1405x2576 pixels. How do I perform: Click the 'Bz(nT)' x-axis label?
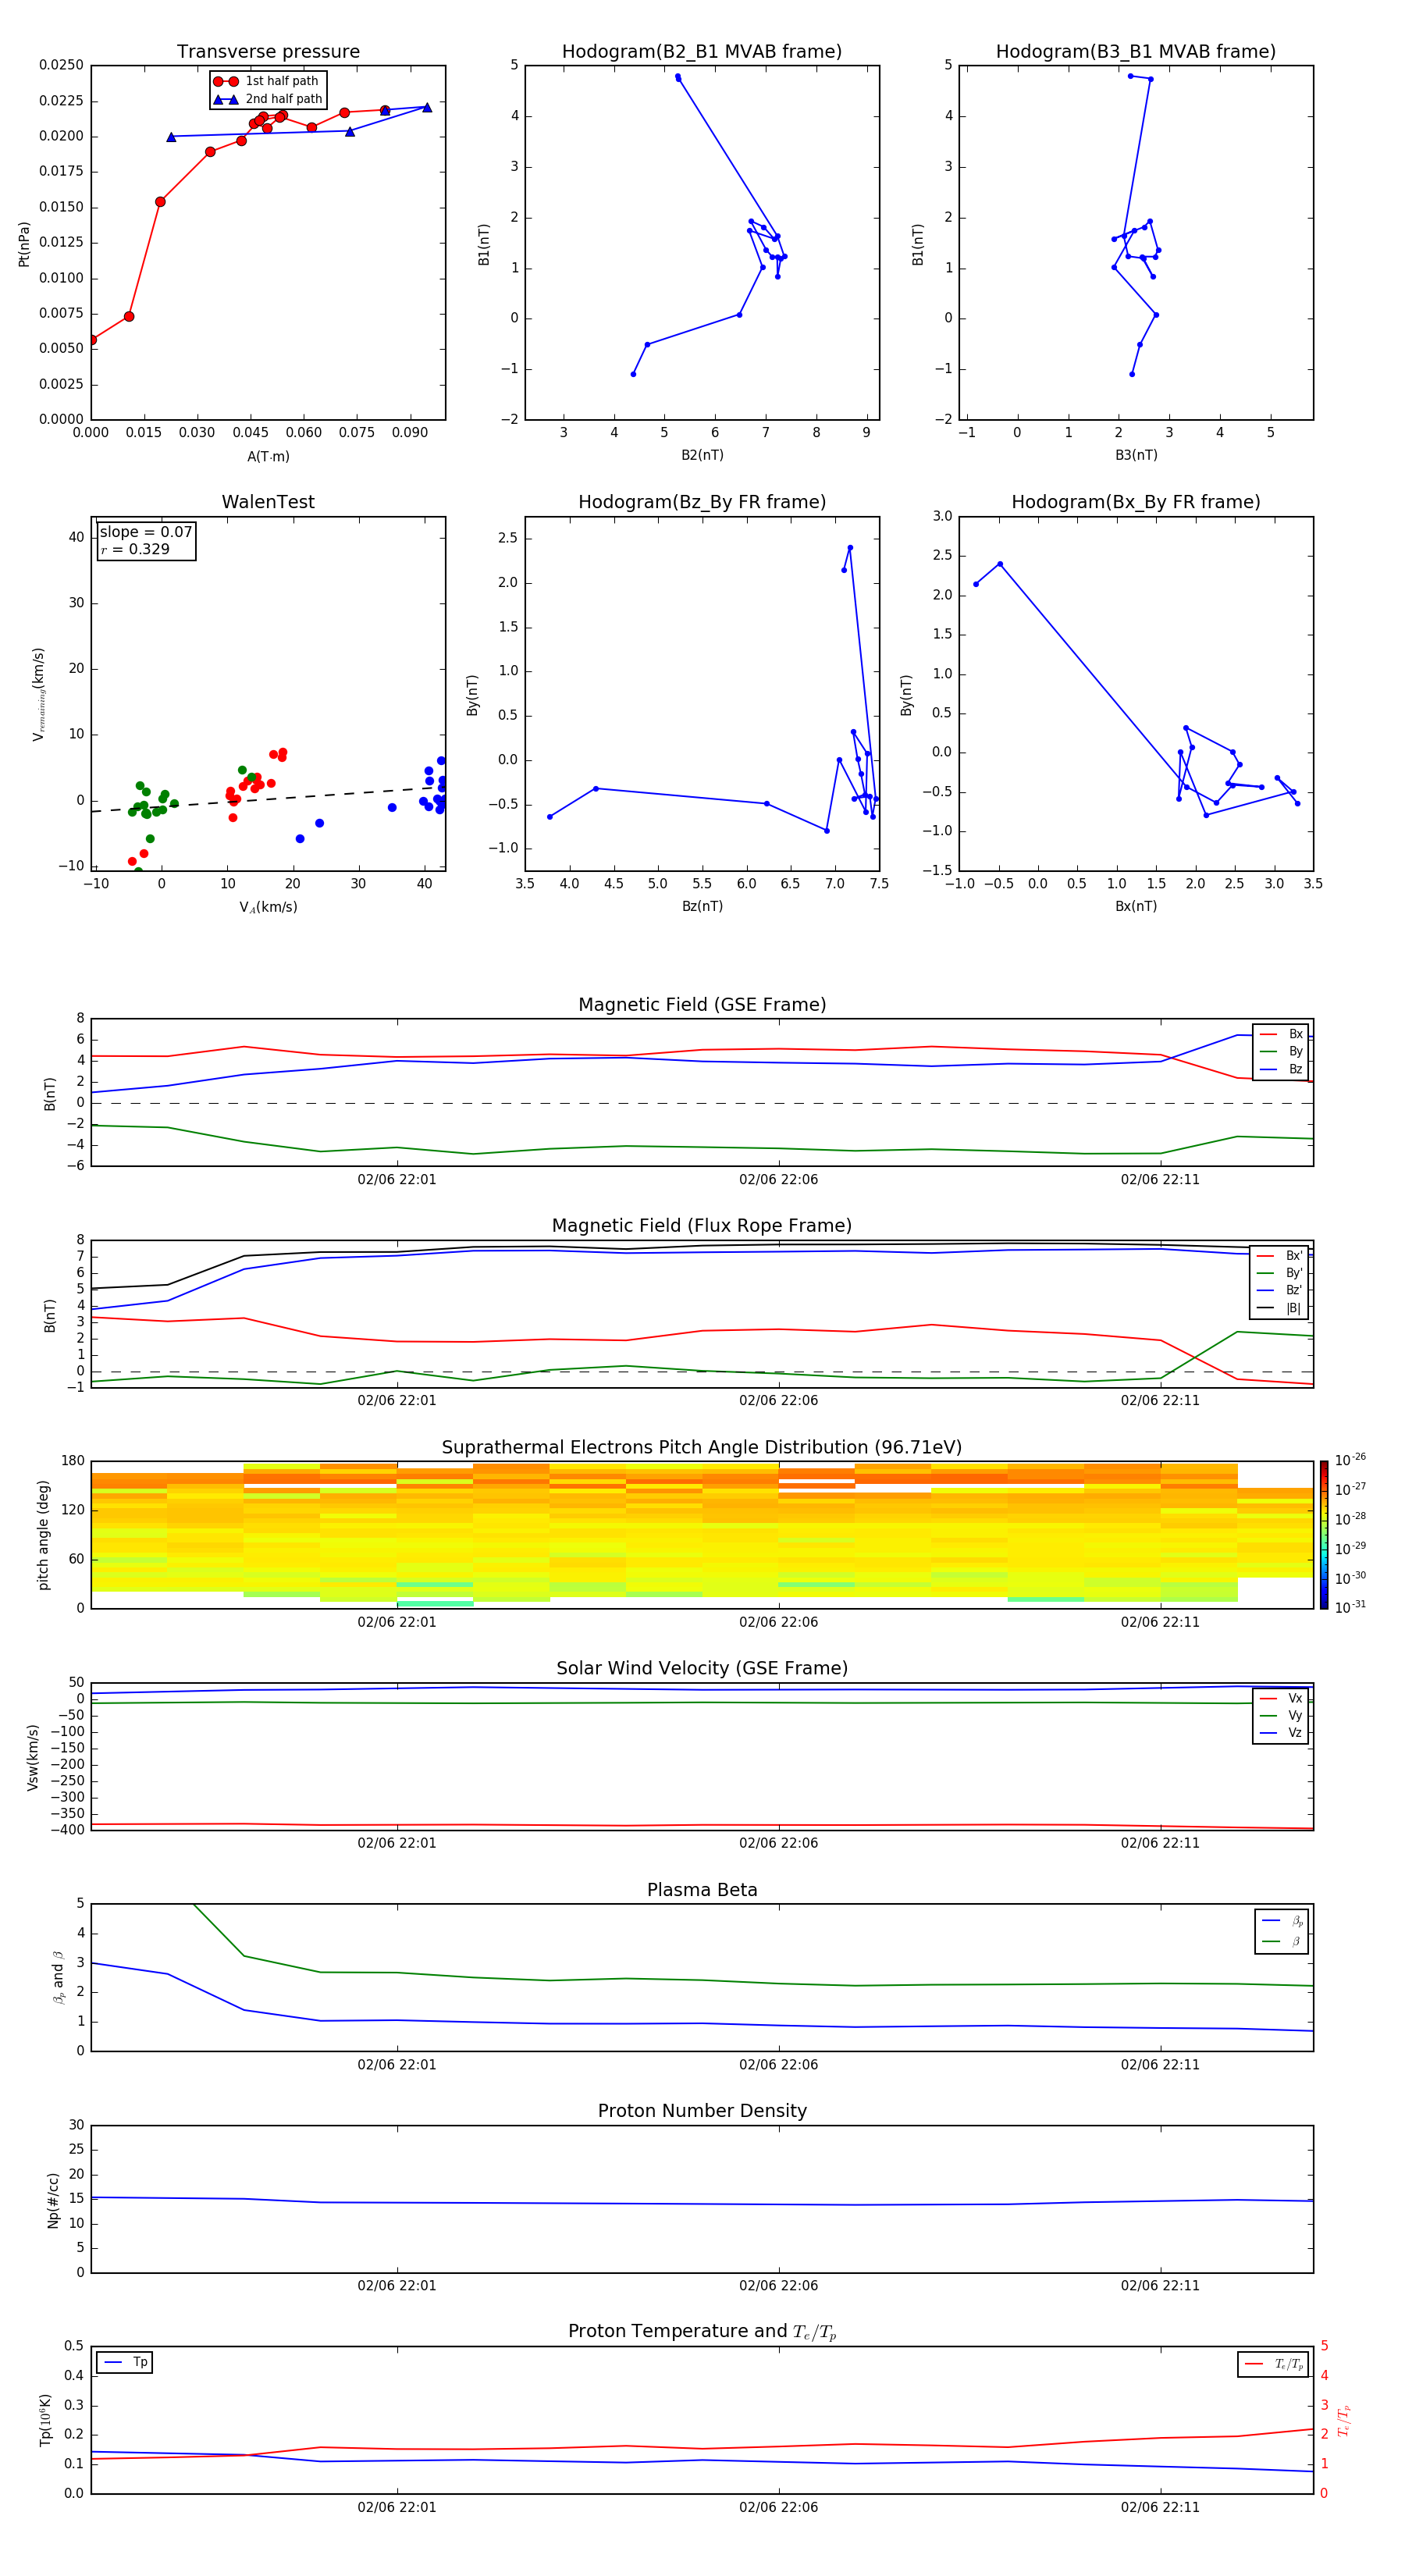point(702,906)
